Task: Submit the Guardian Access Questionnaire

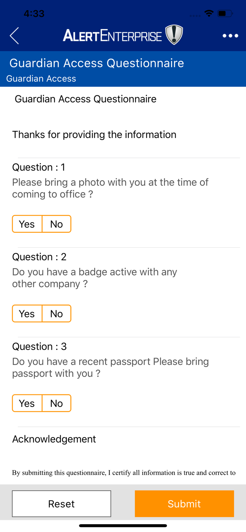Action: click(x=184, y=504)
